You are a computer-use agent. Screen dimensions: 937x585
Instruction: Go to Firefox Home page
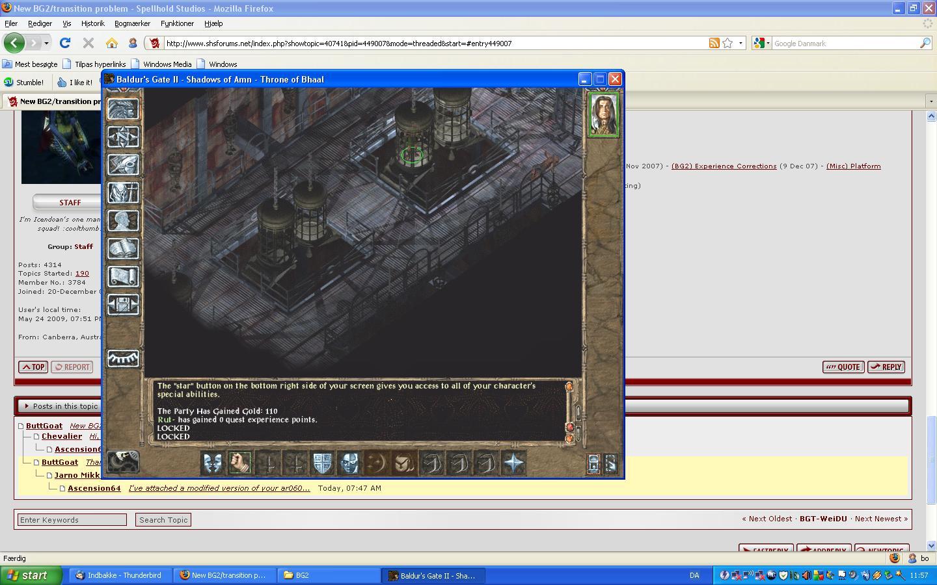pos(112,43)
